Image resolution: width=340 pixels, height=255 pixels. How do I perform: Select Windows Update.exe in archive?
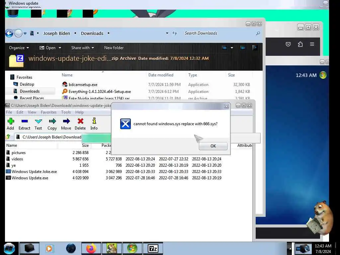[x=30, y=178]
